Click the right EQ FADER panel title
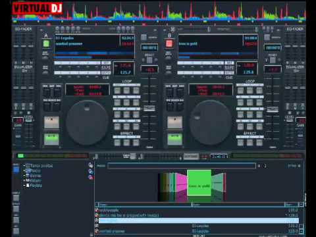Image resolution: width=316 pixels, height=237 pixels. (295, 29)
